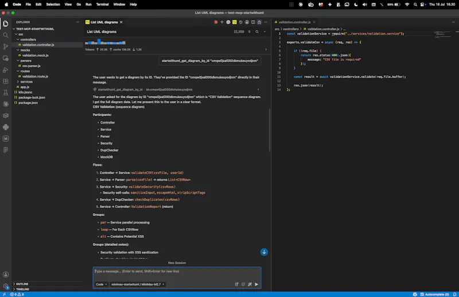Viewport: 459px width, 297px height.
Task: Open the Extensions view
Action: [6, 81]
